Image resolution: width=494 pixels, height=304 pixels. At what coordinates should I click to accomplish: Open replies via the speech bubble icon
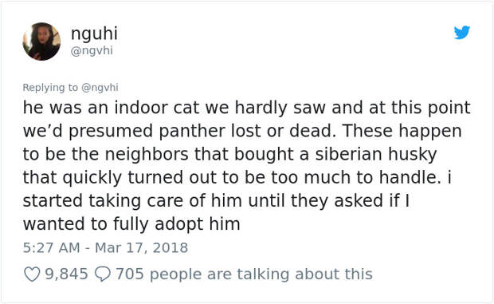[x=103, y=274]
